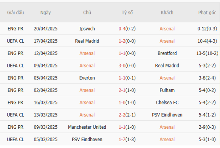The image size is (220, 148).
Task: Click the 'Ngày' column header
Action: [x=45, y=13]
